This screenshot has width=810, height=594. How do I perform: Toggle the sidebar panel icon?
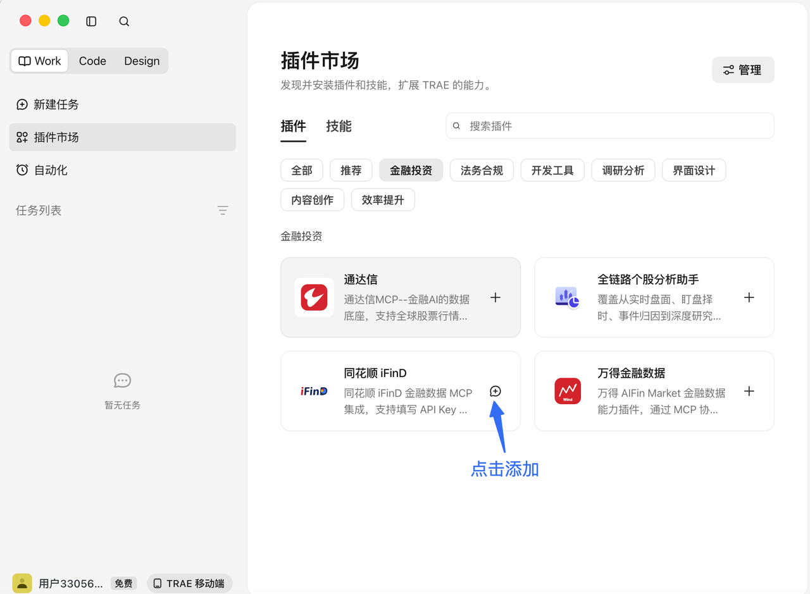91,22
